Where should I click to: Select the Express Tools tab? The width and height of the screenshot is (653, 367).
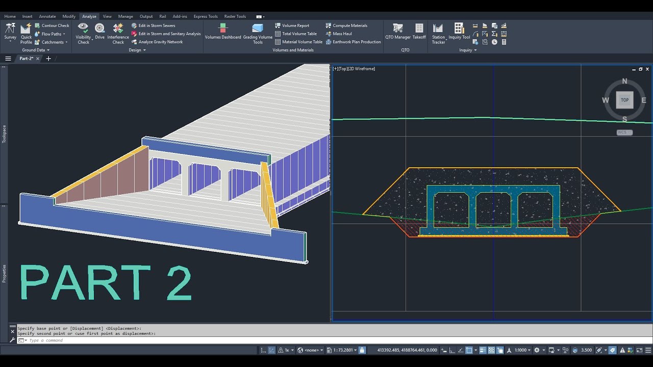click(x=206, y=16)
